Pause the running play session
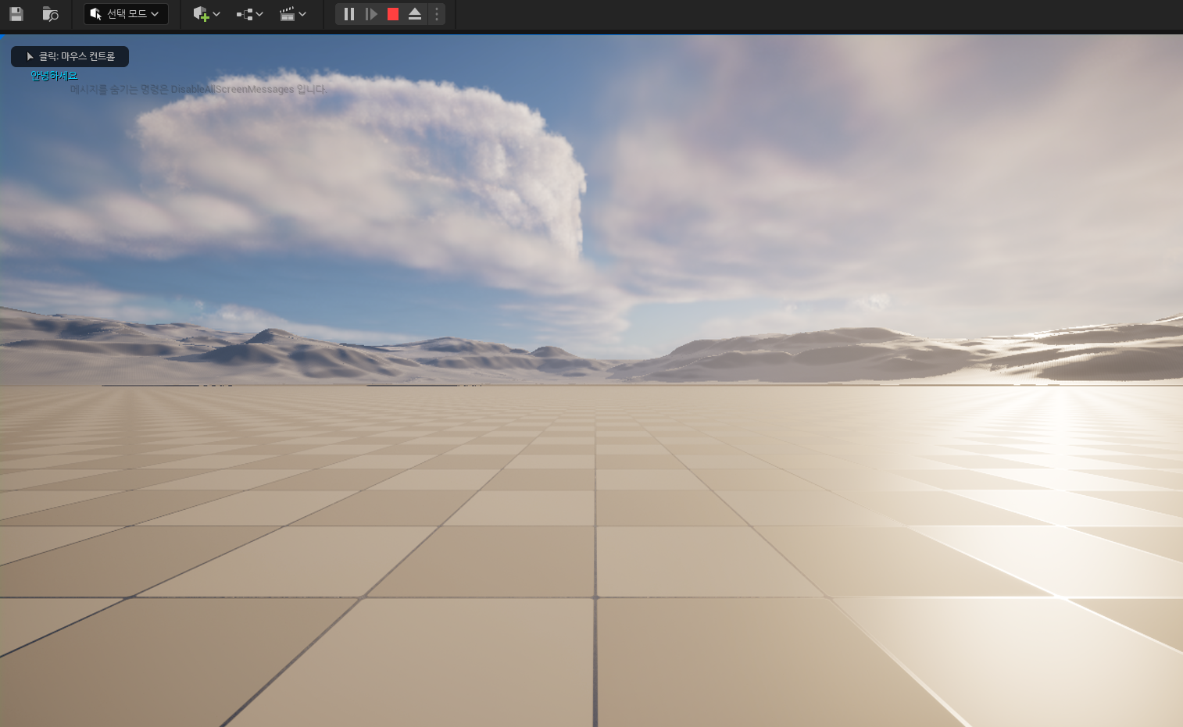Viewport: 1183px width, 727px height. pos(349,14)
